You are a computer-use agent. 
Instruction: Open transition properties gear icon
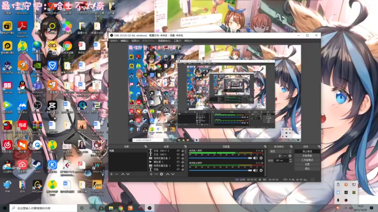pyautogui.click(x=290, y=156)
